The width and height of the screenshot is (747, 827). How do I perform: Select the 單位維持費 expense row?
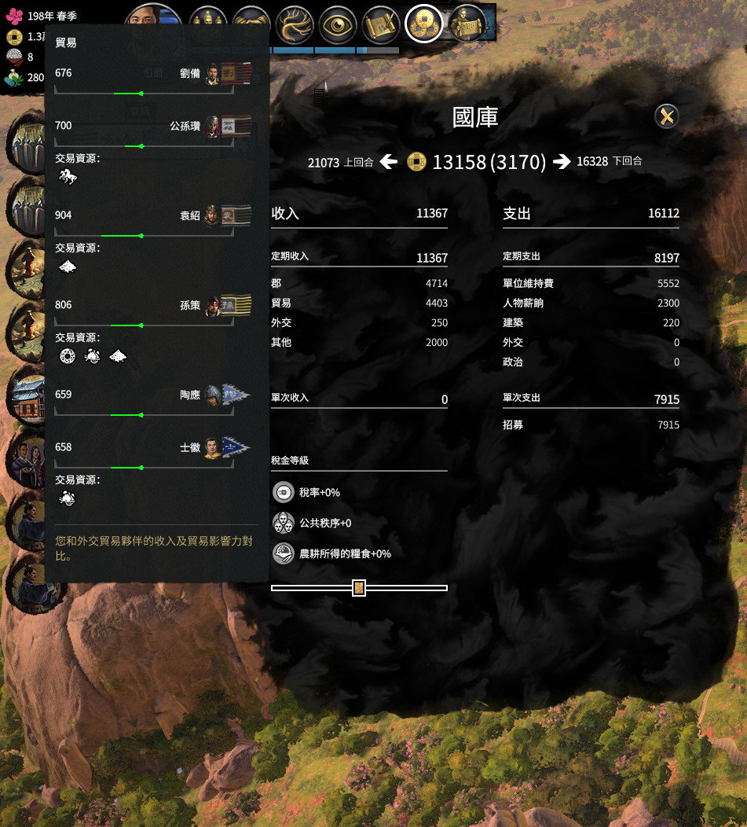pos(591,284)
